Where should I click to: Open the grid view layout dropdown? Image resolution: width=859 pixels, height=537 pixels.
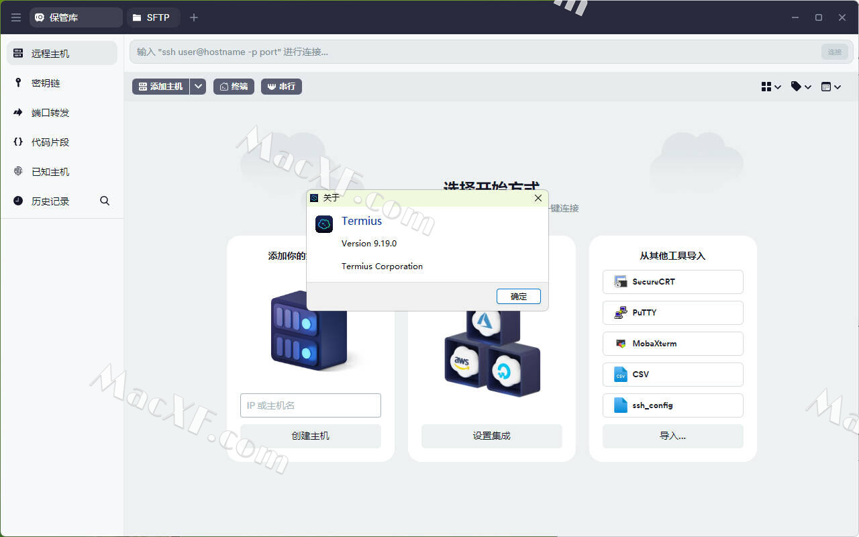(771, 87)
